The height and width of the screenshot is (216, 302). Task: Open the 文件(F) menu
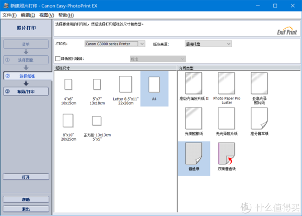pyautogui.click(x=10, y=15)
